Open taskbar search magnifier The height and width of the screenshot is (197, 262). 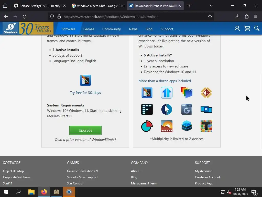[18, 192]
